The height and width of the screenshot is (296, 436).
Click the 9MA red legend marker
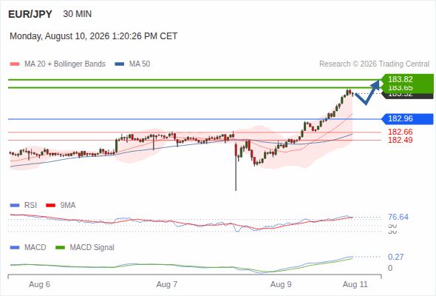click(50, 206)
